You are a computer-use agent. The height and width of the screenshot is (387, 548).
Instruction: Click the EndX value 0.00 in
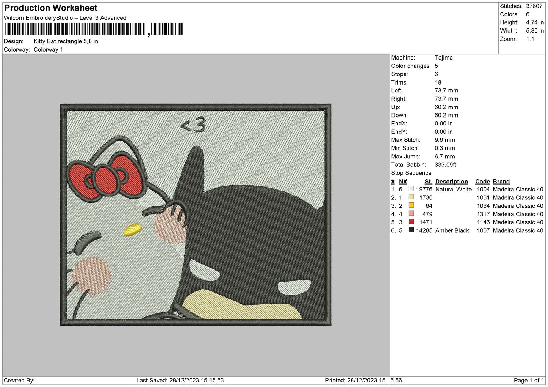coord(444,124)
